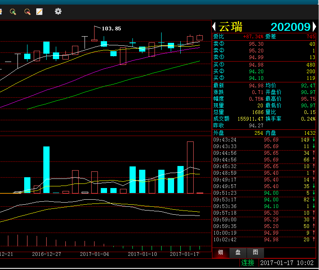Click the 103.85 high price label
Image resolution: width=319 pixels, height=270 pixels.
[x=111, y=29]
